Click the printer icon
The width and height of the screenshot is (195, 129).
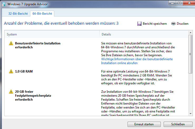(x=173, y=24)
